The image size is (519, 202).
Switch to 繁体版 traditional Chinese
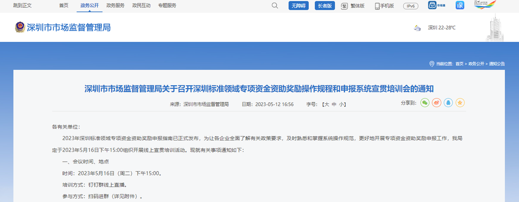click(353, 6)
